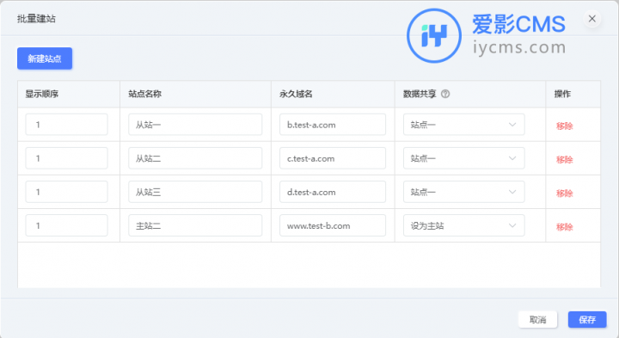Click the help icon next to 数据共享
619x338 pixels.
coord(445,94)
